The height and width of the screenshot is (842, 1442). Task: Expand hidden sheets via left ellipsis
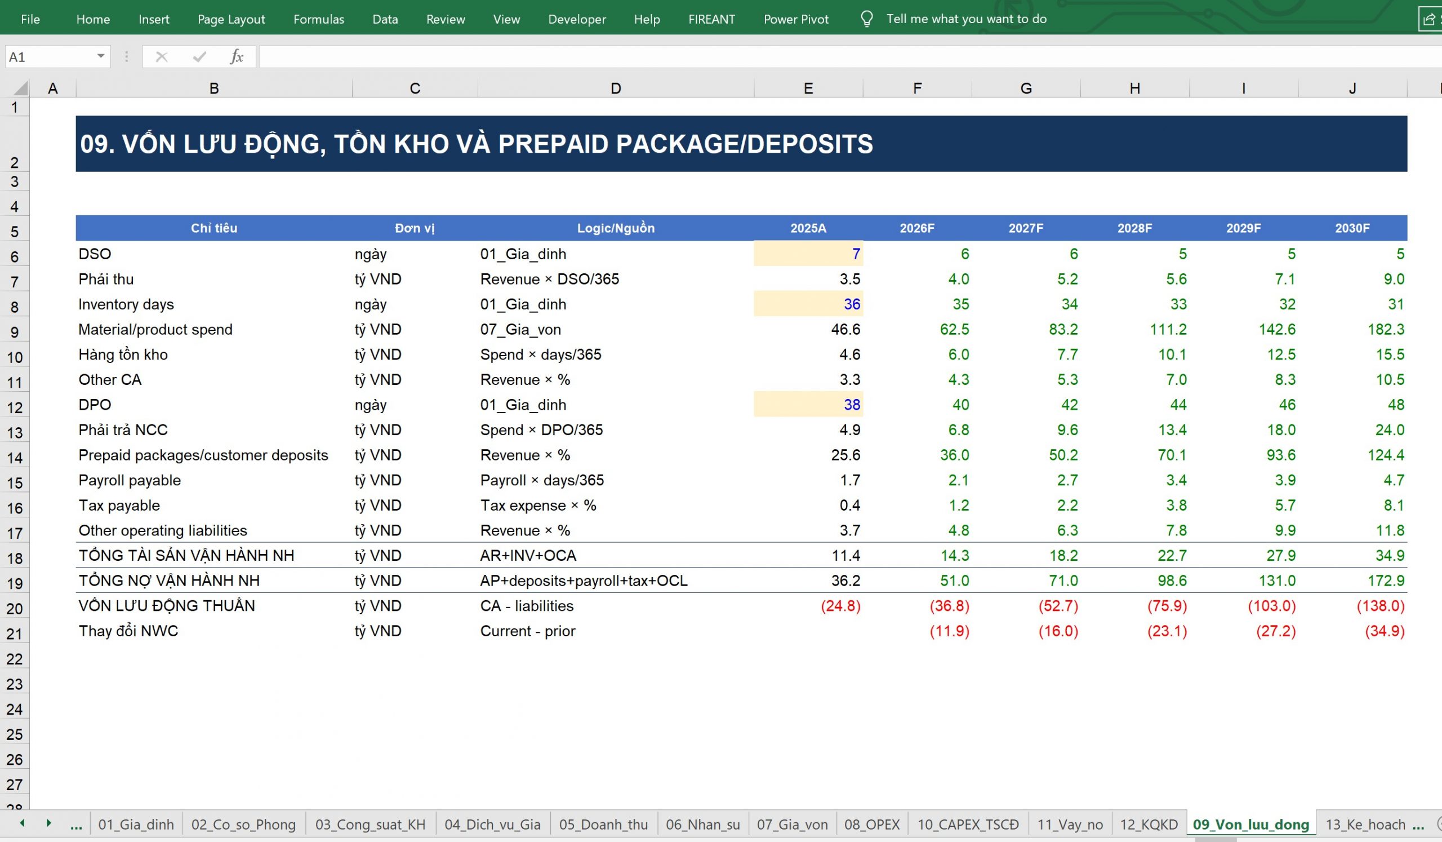[75, 825]
